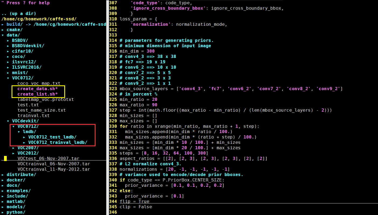This screenshot has height=215, width=378.
Task: Click the max_sizes.append line
Action: point(191,137)
